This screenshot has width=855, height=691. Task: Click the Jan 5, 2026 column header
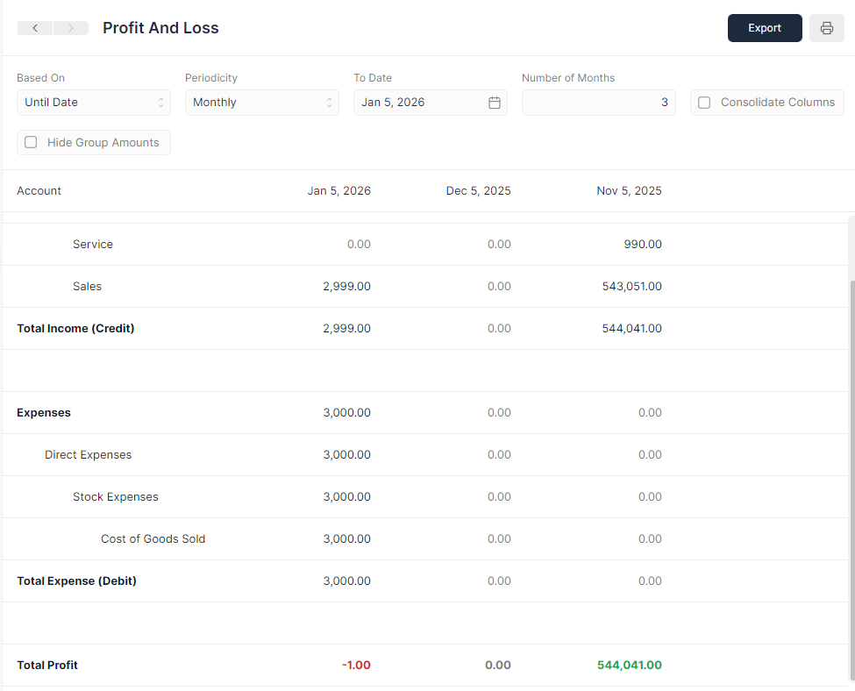tap(339, 190)
